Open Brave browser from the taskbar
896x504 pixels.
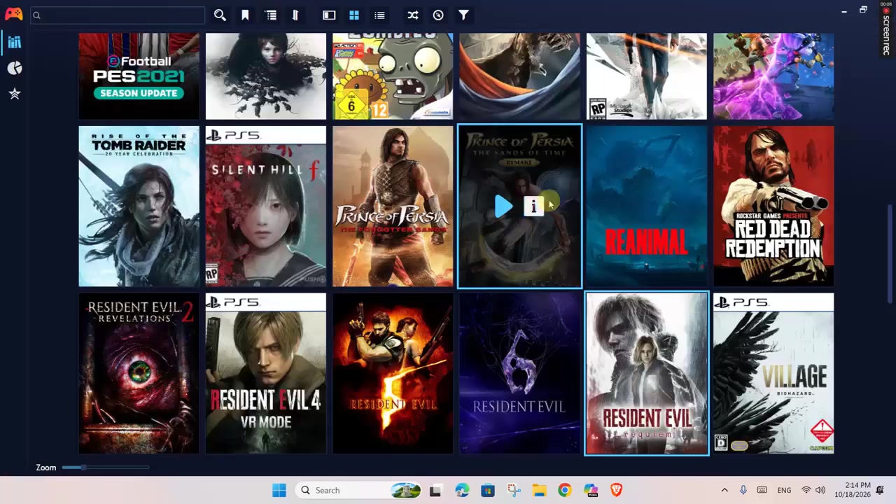[x=616, y=490]
